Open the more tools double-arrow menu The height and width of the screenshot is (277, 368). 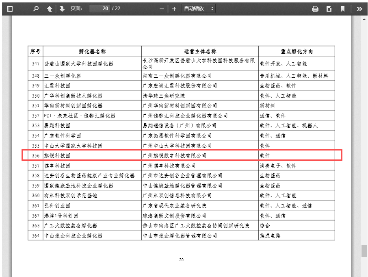click(x=359, y=9)
